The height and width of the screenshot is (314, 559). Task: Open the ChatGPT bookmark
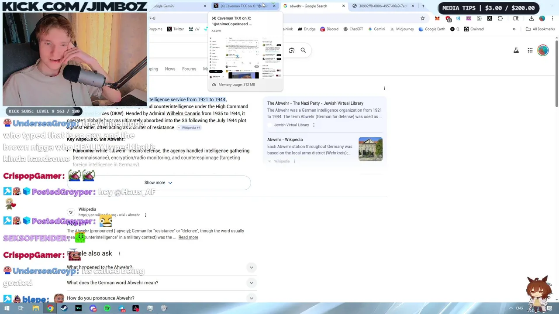click(353, 29)
